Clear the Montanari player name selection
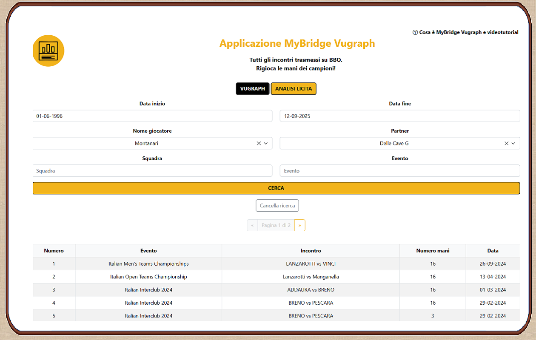Viewport: 536px width, 340px height. 259,144
